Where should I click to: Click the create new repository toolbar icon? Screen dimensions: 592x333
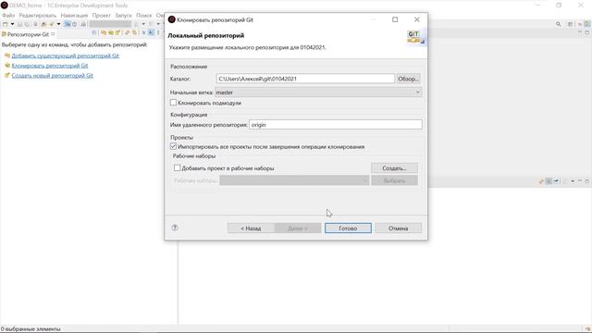[x=117, y=33]
